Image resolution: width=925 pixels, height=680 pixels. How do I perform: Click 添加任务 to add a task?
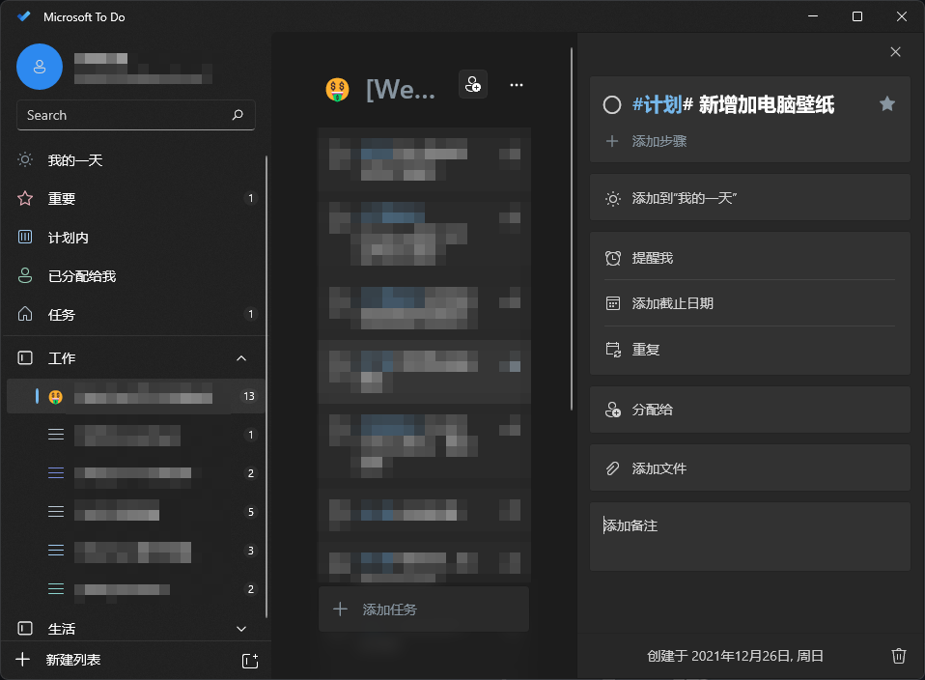(424, 609)
